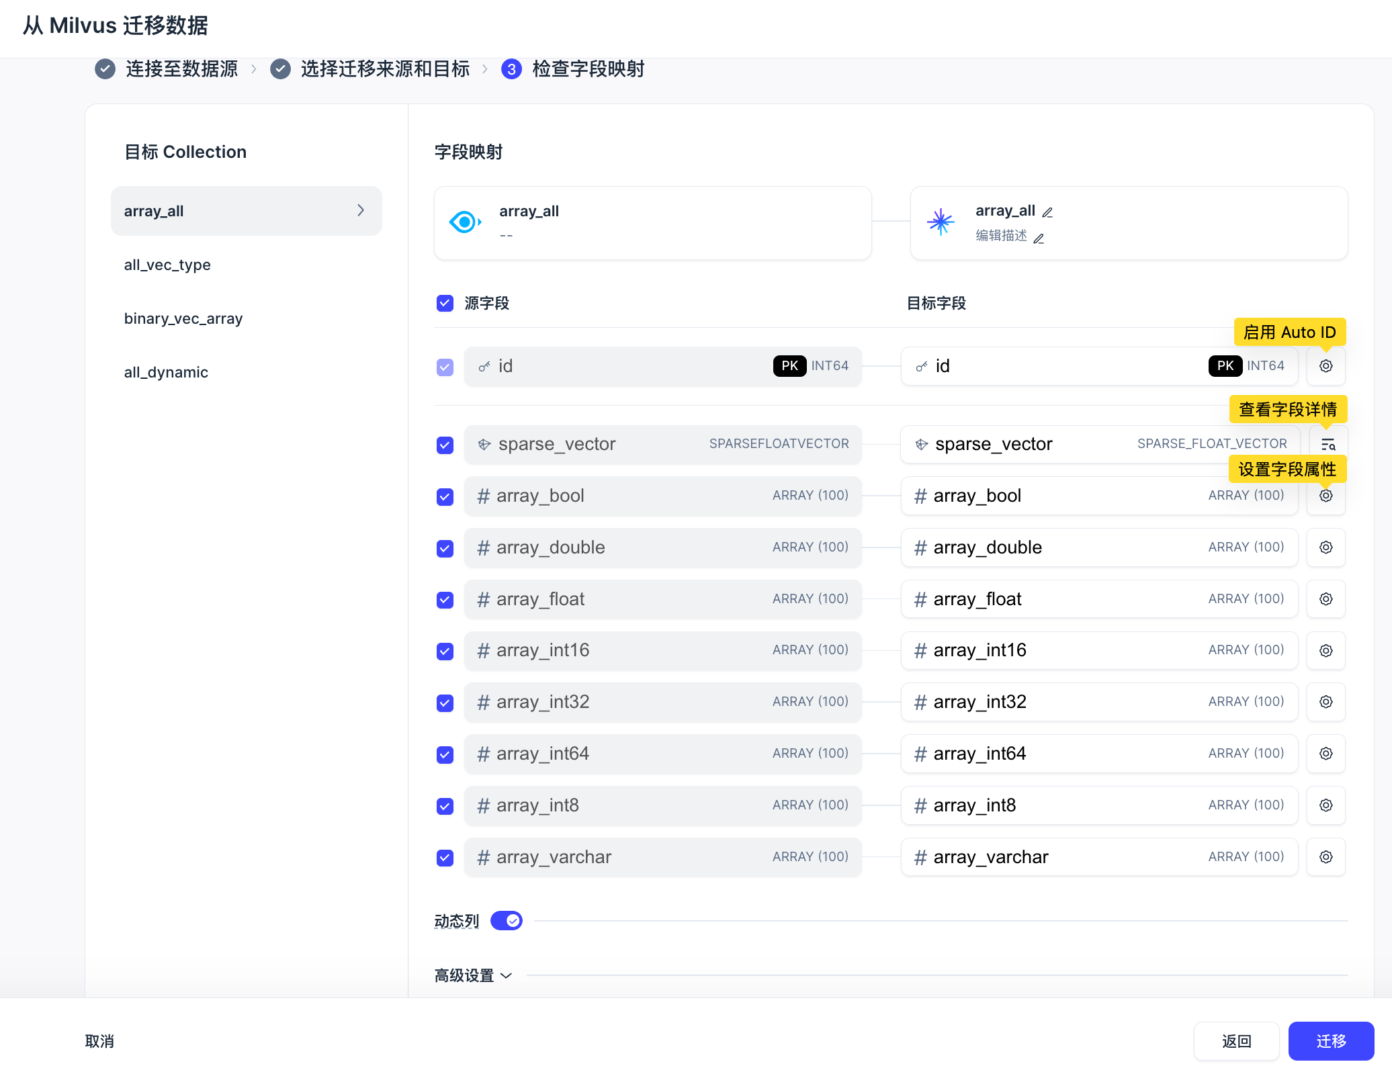This screenshot has width=1392, height=1068.
Task: Edit target collection name array_all pencil icon
Action: click(1047, 212)
